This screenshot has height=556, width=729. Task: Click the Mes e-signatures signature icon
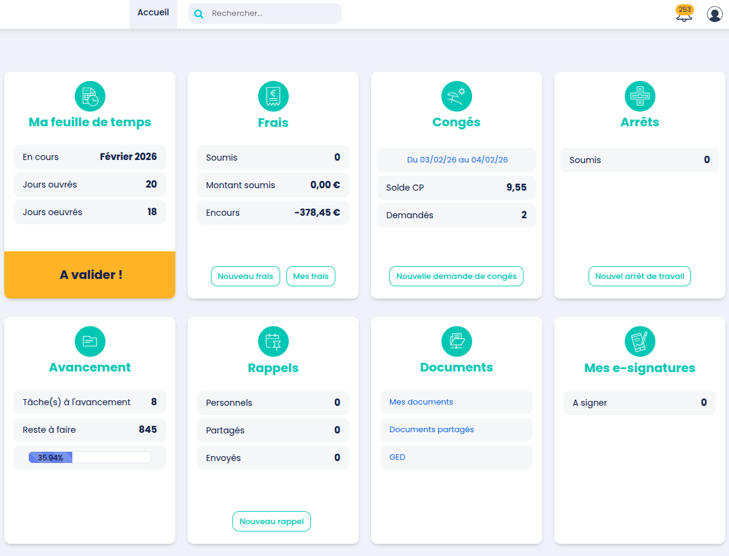click(x=639, y=341)
